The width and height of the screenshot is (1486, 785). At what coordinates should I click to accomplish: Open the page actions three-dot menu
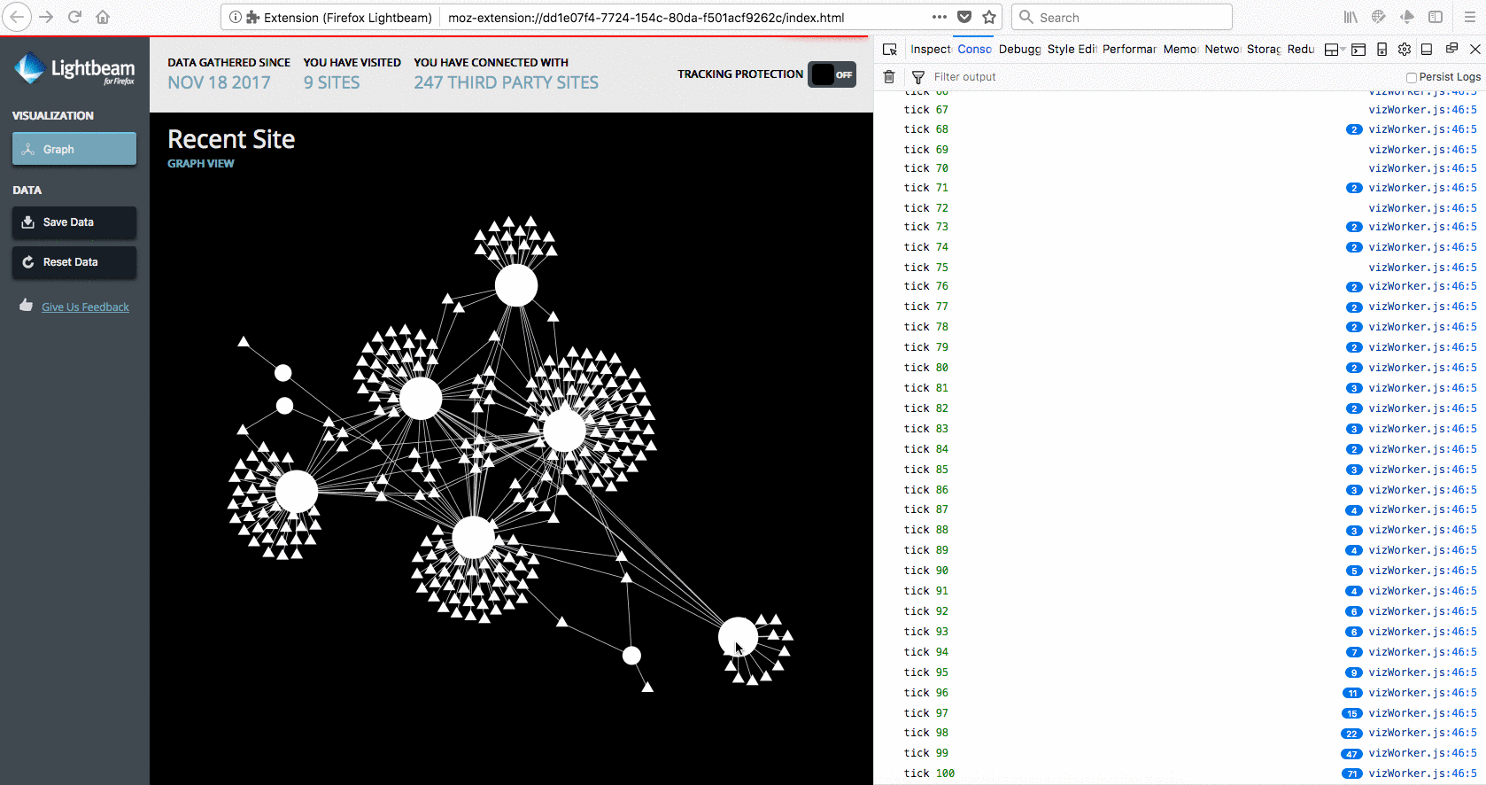pyautogui.click(x=939, y=17)
